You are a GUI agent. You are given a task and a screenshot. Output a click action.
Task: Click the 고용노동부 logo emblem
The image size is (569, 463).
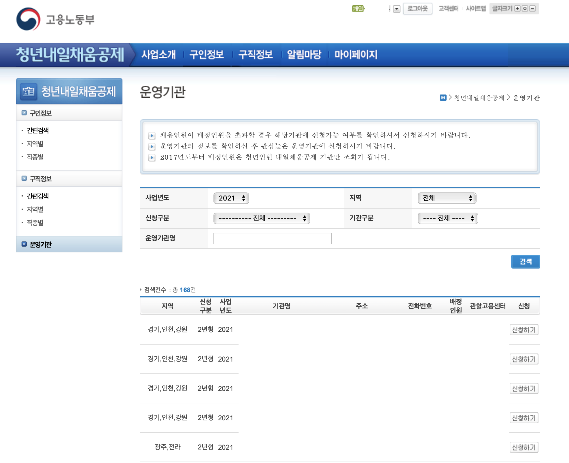(28, 19)
